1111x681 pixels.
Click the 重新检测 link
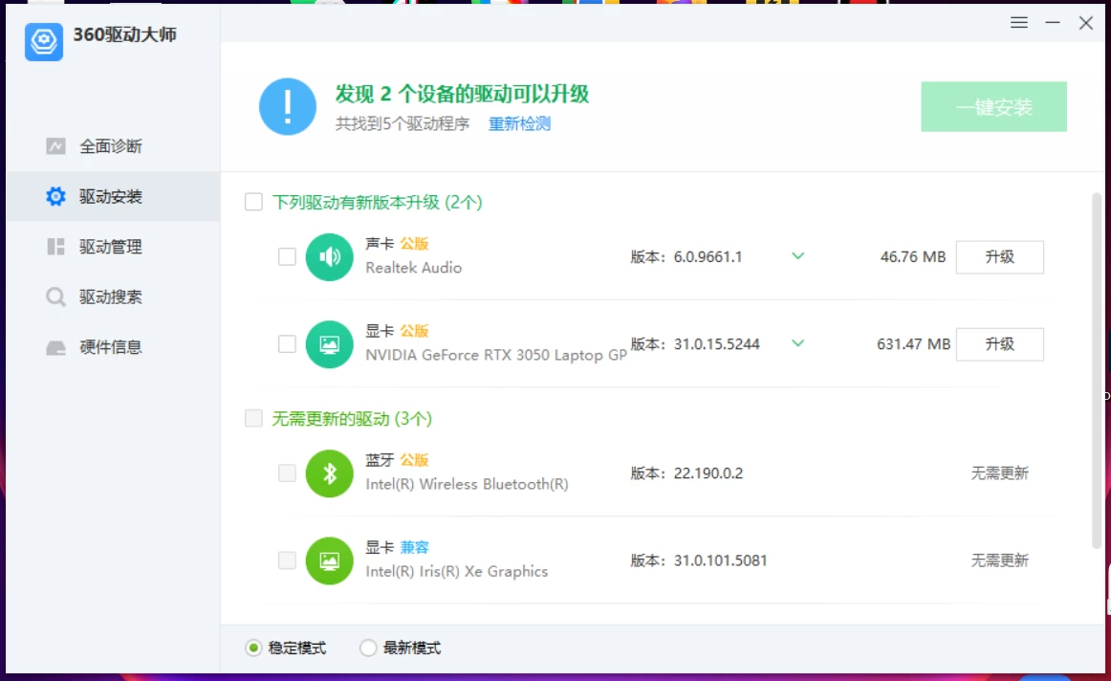click(x=519, y=124)
